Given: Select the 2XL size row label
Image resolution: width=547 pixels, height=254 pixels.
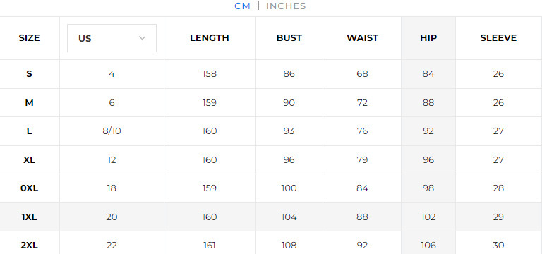Looking at the screenshot, I should (30, 246).
